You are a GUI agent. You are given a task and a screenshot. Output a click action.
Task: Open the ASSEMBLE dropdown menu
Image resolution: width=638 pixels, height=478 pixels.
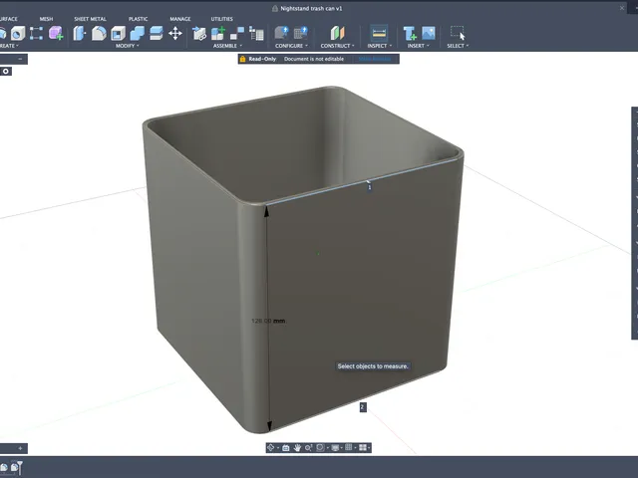(x=227, y=46)
